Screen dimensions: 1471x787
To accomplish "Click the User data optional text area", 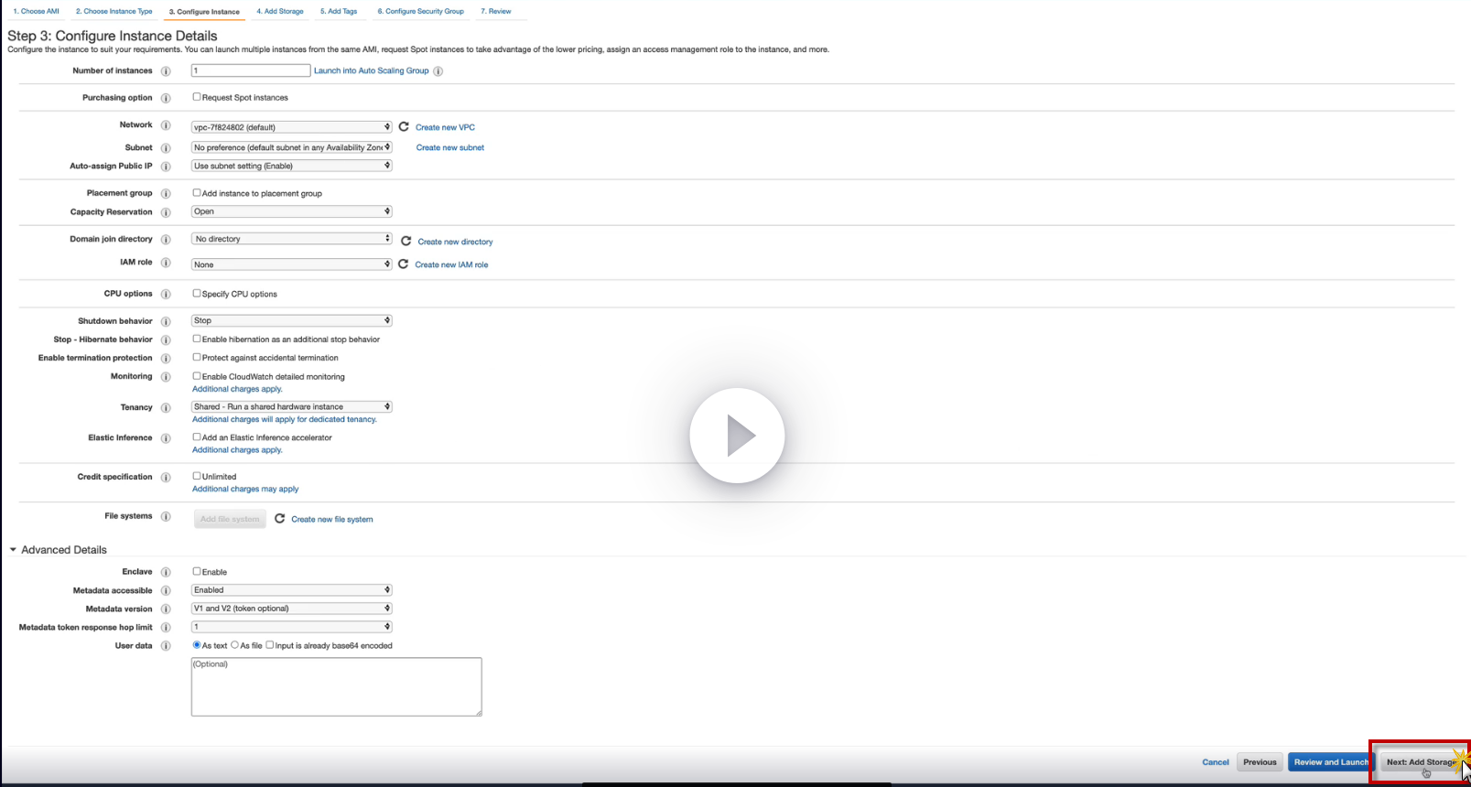I will pyautogui.click(x=337, y=686).
